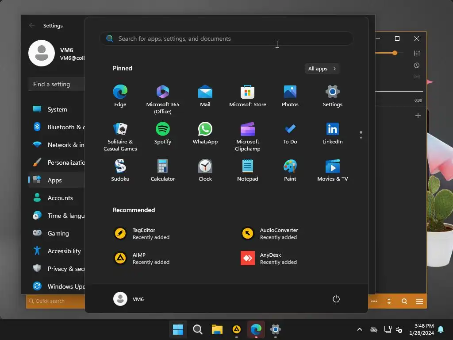Show hidden system tray icons
The width and height of the screenshot is (453, 340).
[360, 329]
